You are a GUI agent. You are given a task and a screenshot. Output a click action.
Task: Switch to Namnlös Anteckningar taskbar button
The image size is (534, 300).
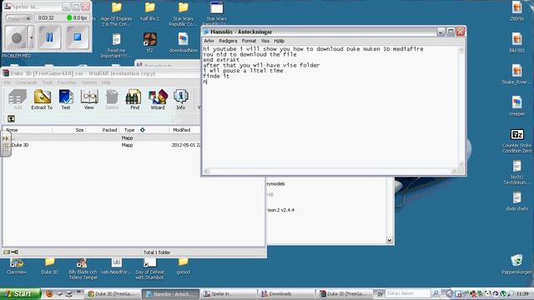point(170,294)
